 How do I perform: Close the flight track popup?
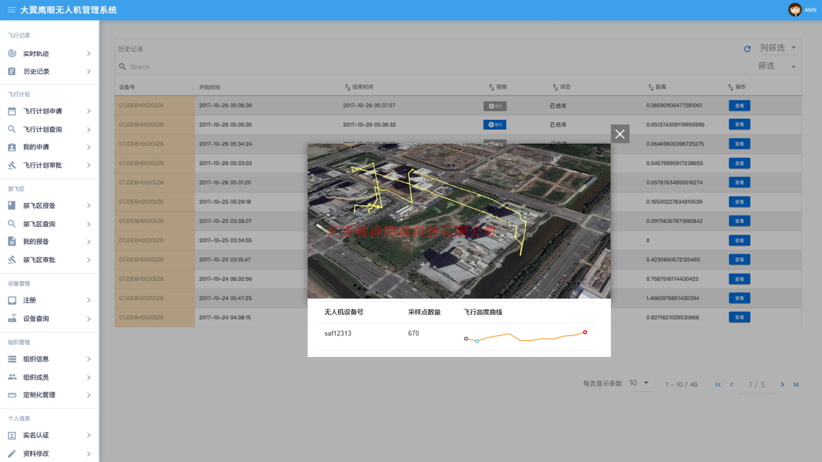pyautogui.click(x=620, y=134)
